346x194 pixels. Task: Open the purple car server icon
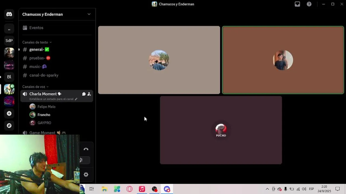pyautogui.click(x=9, y=65)
